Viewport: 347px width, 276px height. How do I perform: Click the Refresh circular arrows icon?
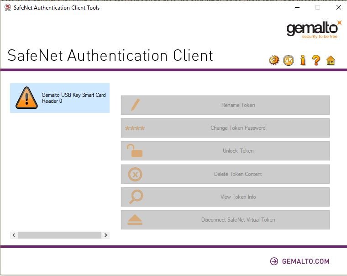pyautogui.click(x=289, y=60)
